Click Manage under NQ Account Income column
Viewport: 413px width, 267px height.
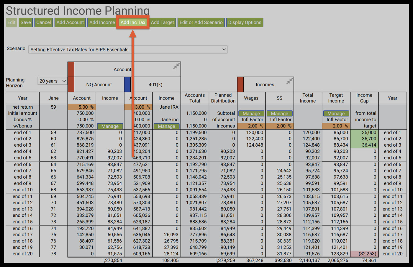click(x=110, y=126)
